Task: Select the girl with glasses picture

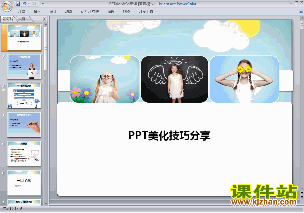Action: pos(105,79)
